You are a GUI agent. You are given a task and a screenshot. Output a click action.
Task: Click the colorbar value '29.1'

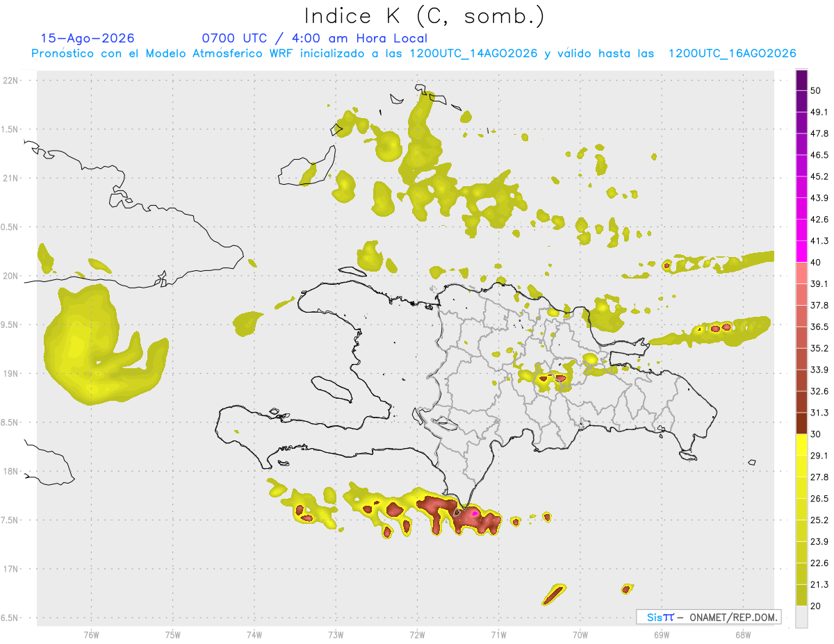(x=819, y=456)
